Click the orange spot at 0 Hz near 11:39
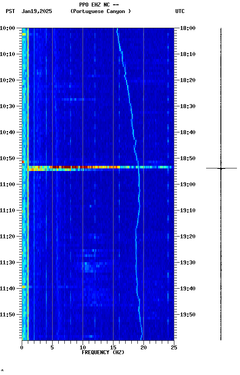This screenshot has width=240, height=375. pyautogui.click(x=24, y=287)
